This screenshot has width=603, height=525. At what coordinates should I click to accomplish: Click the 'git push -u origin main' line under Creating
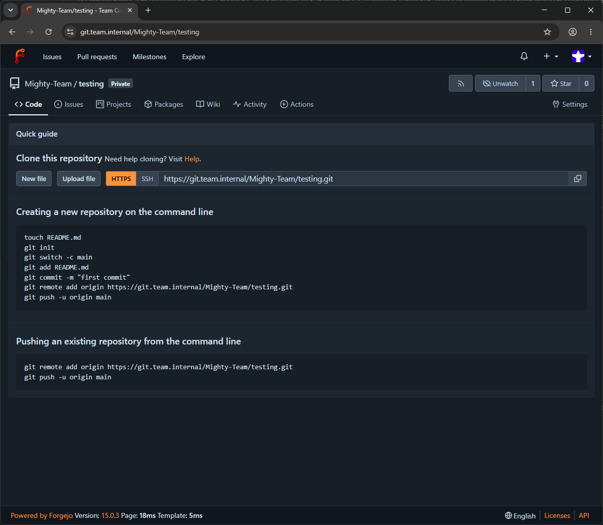(68, 297)
